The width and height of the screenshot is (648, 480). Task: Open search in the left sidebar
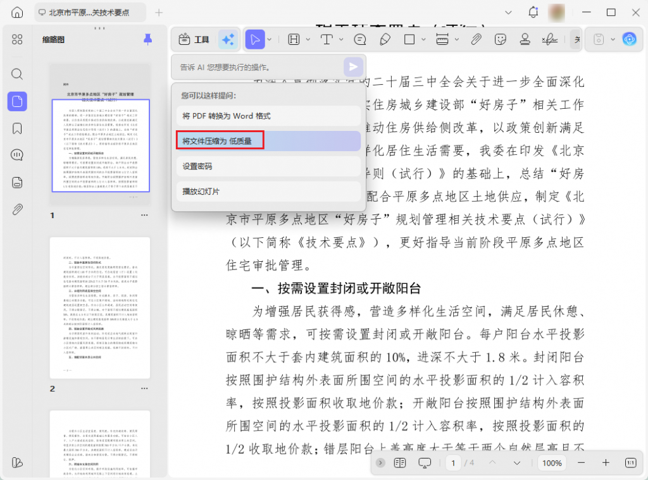coord(17,74)
